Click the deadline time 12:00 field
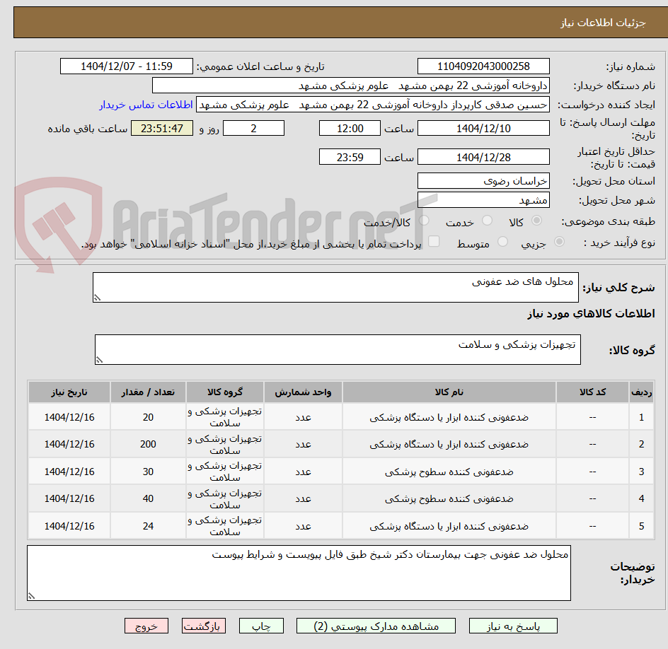Viewport: 668px width, 649px height. (x=350, y=128)
